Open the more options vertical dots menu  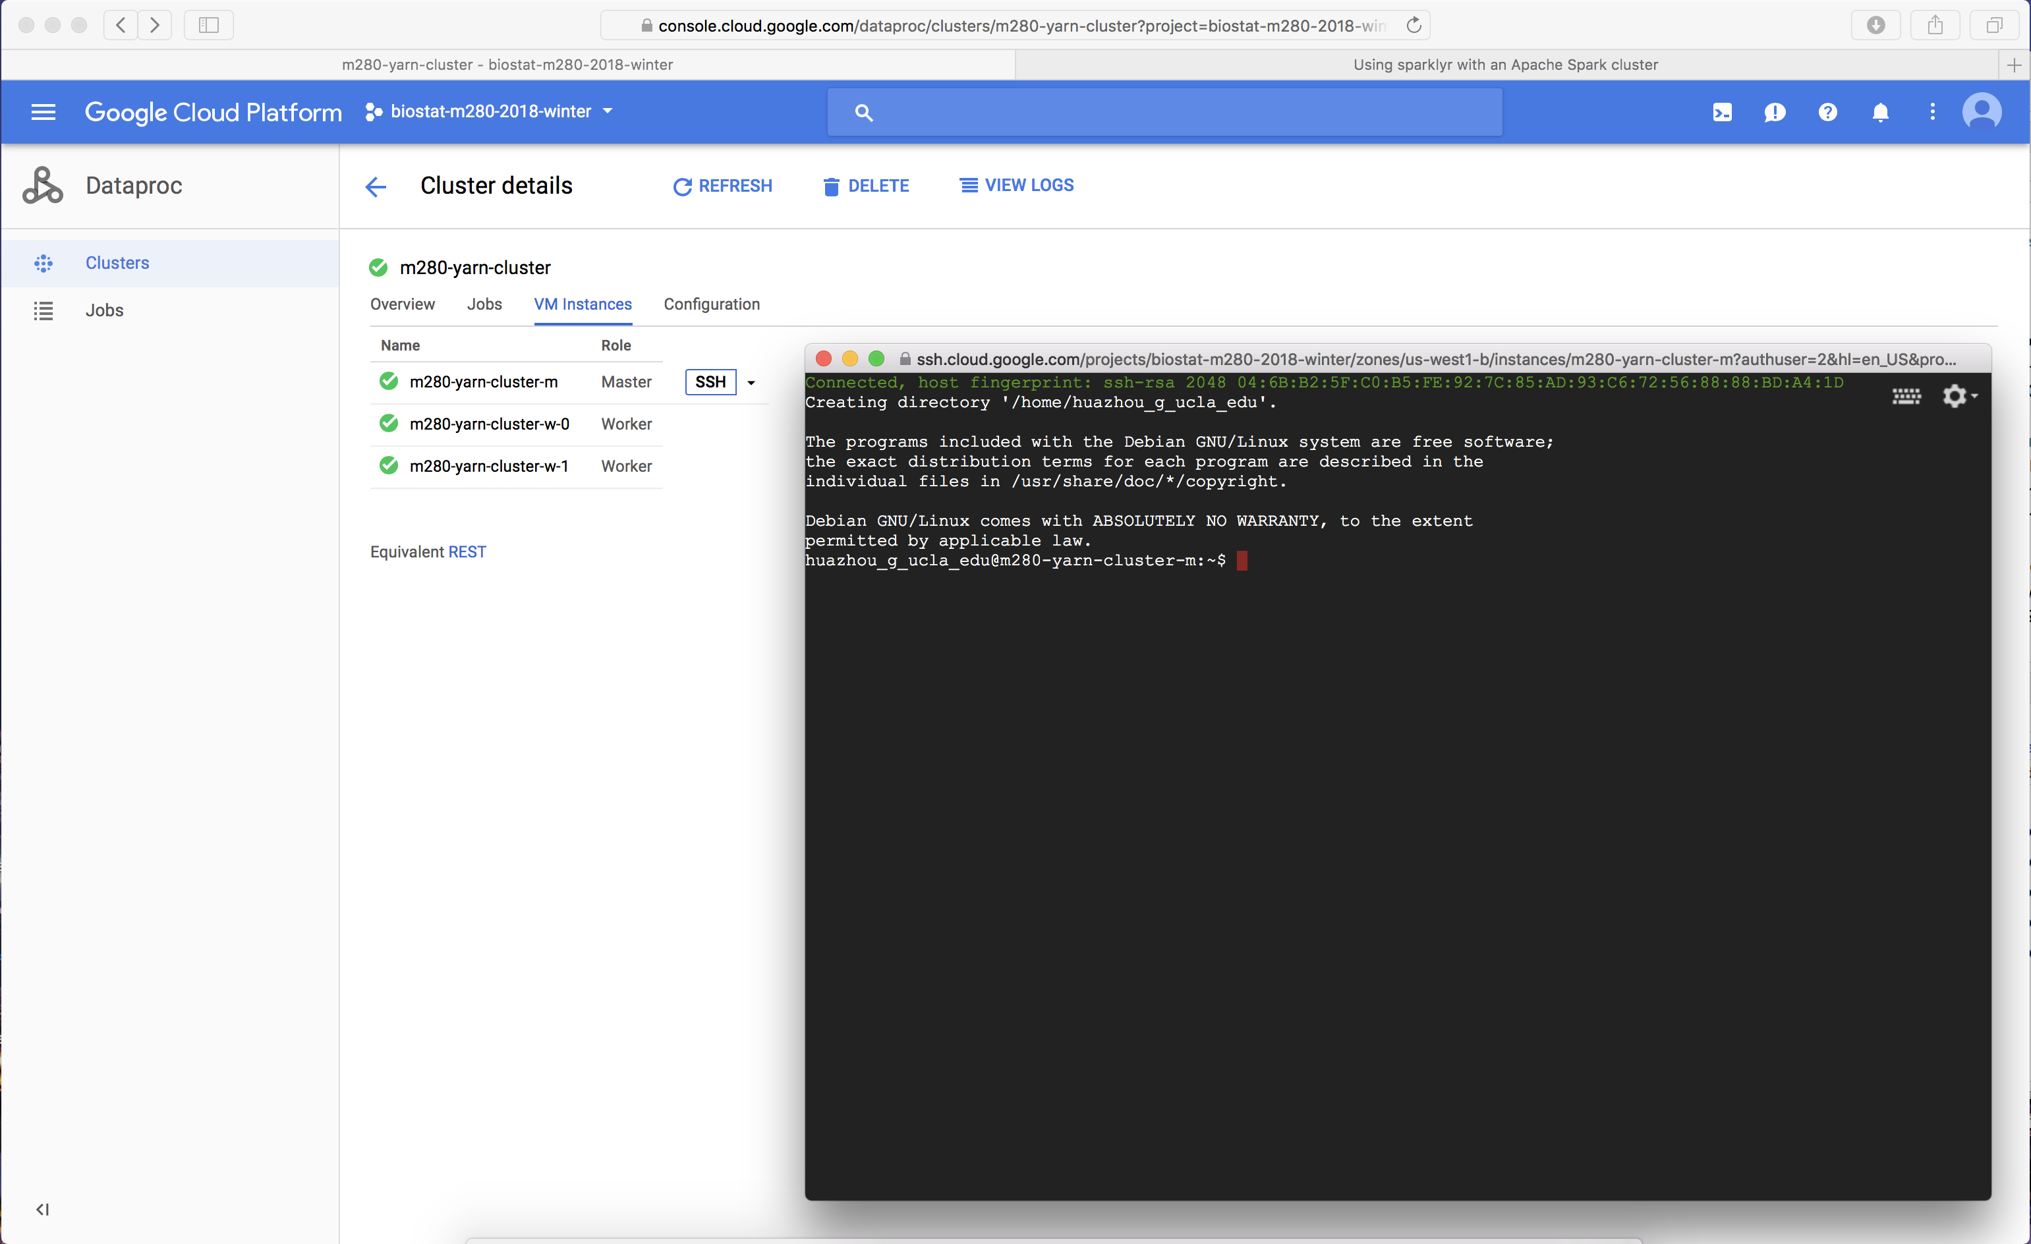click(x=1932, y=112)
